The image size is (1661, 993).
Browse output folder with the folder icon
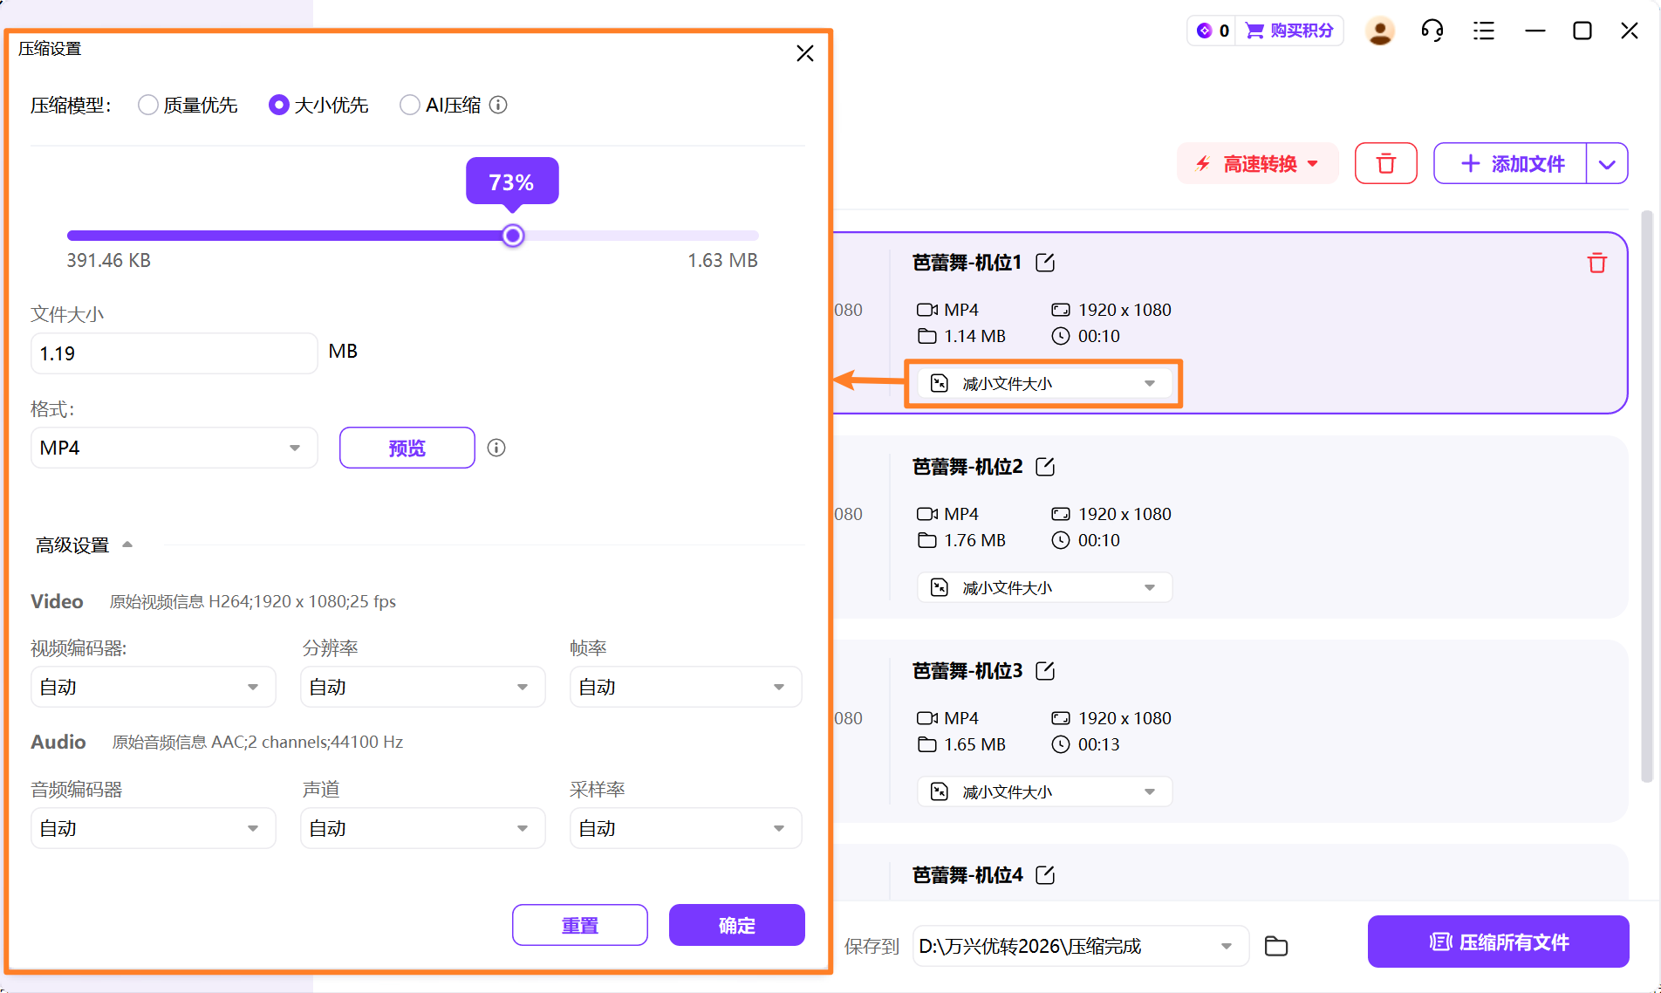click(1275, 946)
